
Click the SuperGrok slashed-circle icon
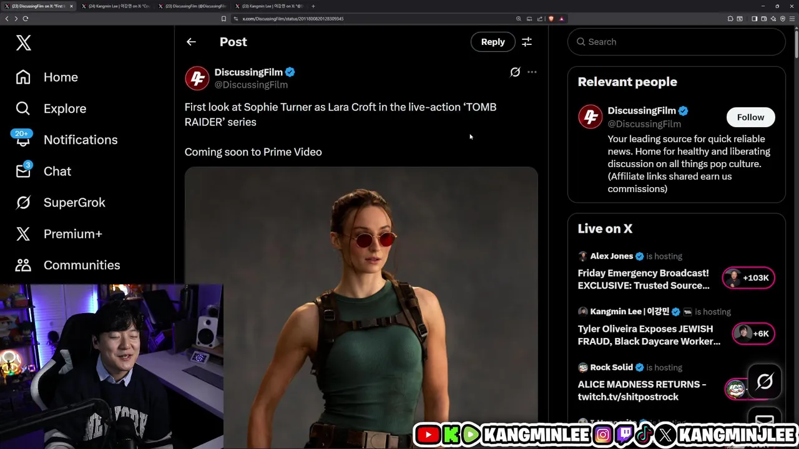point(23,202)
